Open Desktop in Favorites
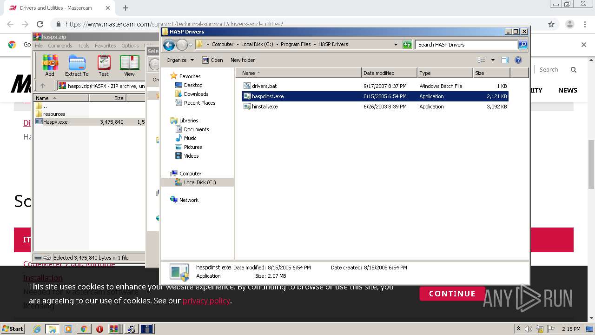This screenshot has width=595, height=335. pos(193,85)
